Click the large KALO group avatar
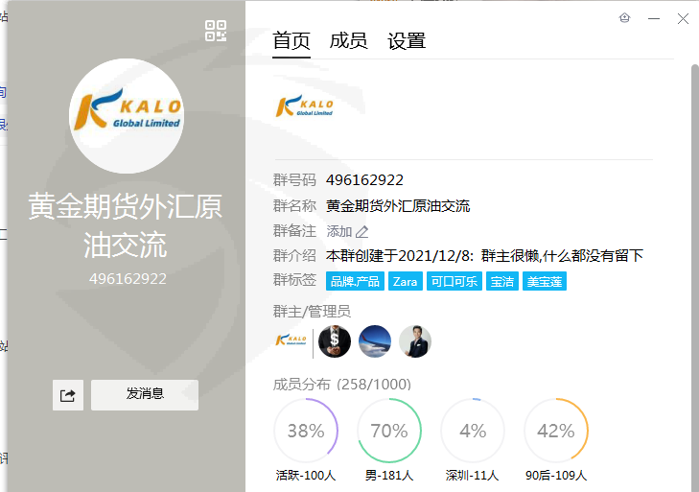Image resolution: width=699 pixels, height=492 pixels. (127, 116)
